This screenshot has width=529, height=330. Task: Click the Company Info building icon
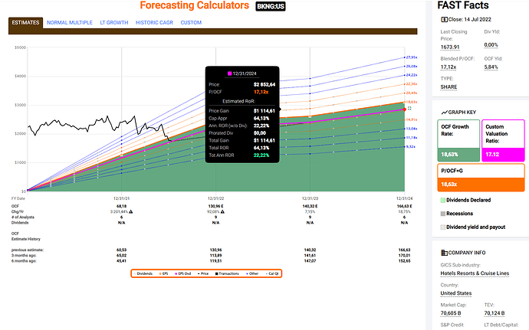[442, 253]
